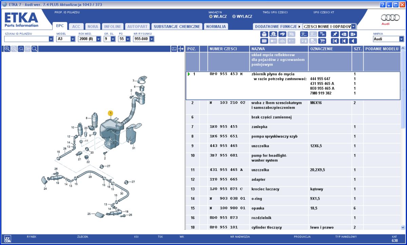The width and height of the screenshot is (407, 245).
Task: Click the OZNACZENIE column header
Action: pos(330,49)
